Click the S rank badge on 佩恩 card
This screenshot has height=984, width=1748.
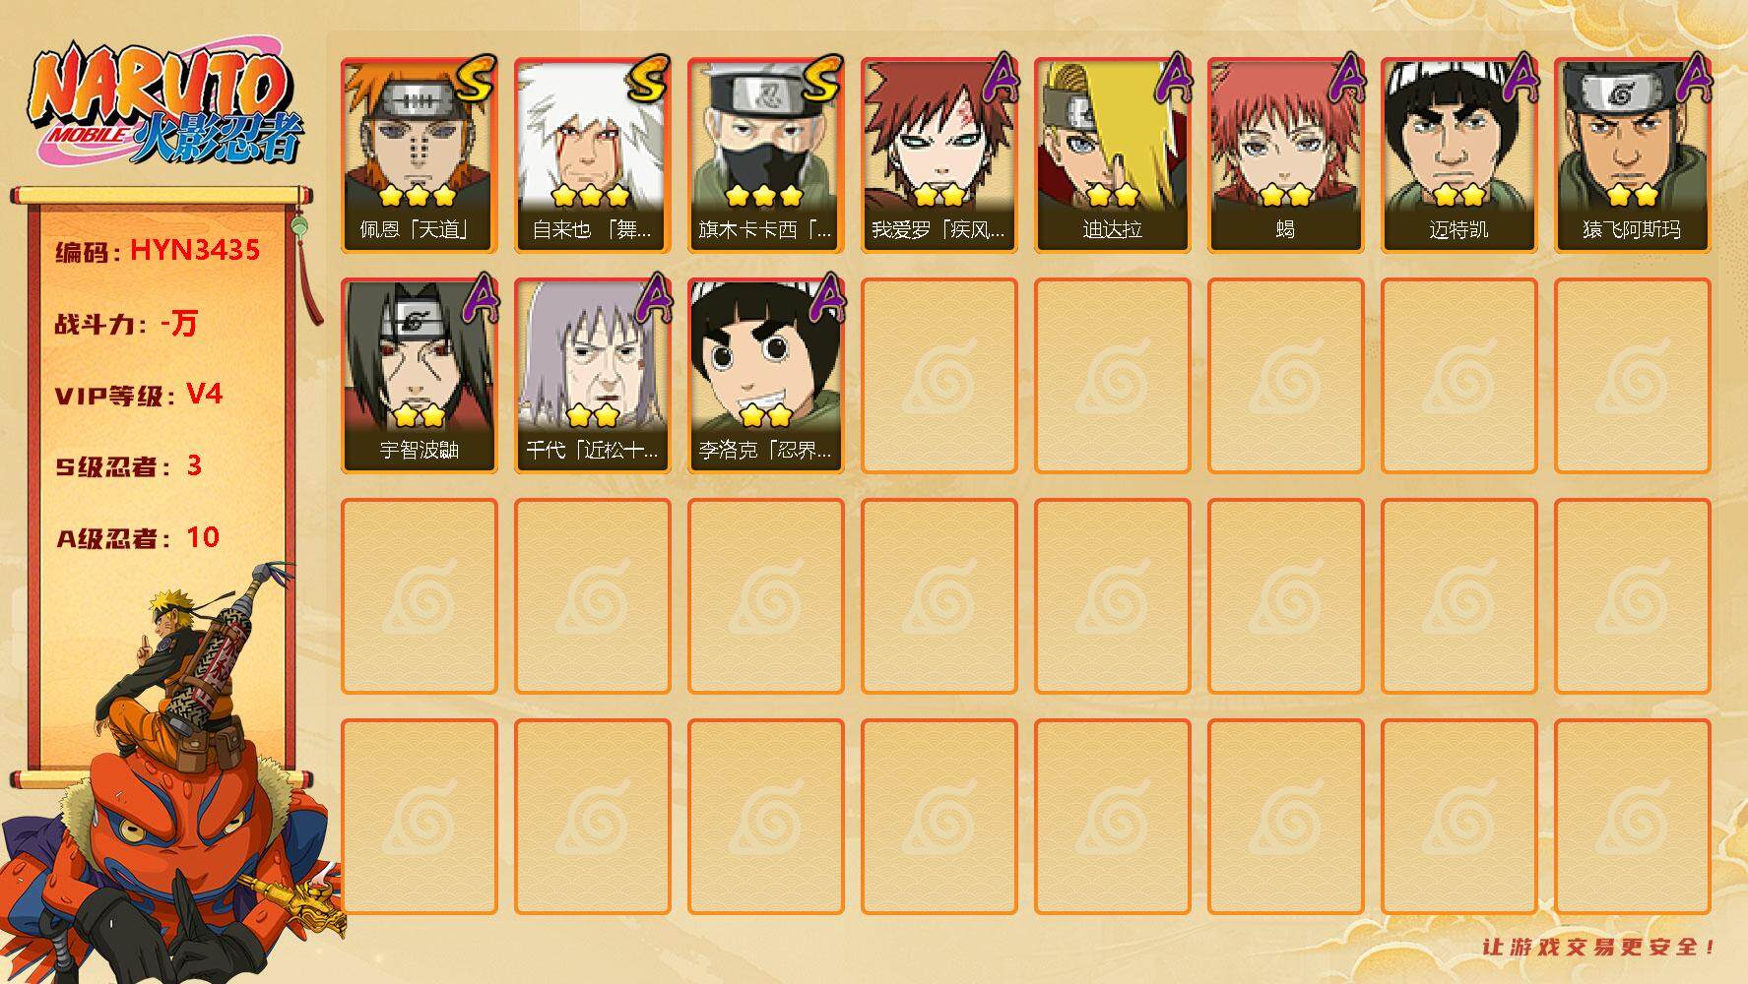476,79
